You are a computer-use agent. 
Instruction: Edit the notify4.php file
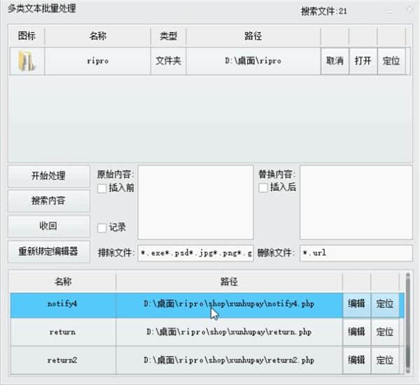[x=356, y=304]
